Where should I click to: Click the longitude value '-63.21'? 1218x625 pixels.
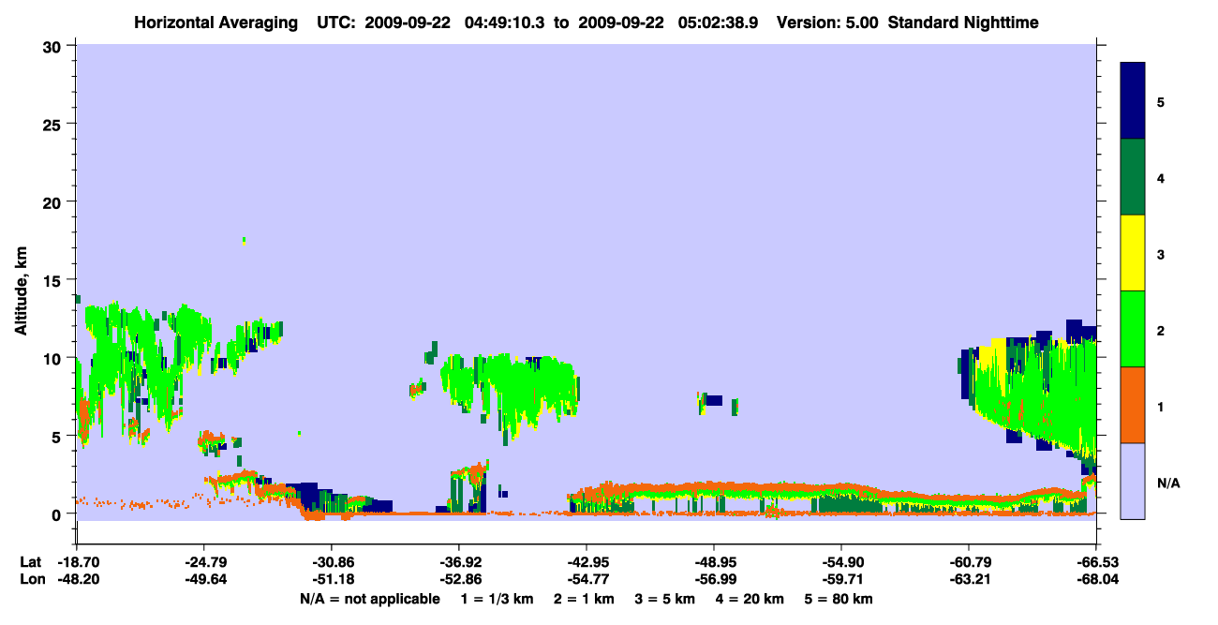969,579
